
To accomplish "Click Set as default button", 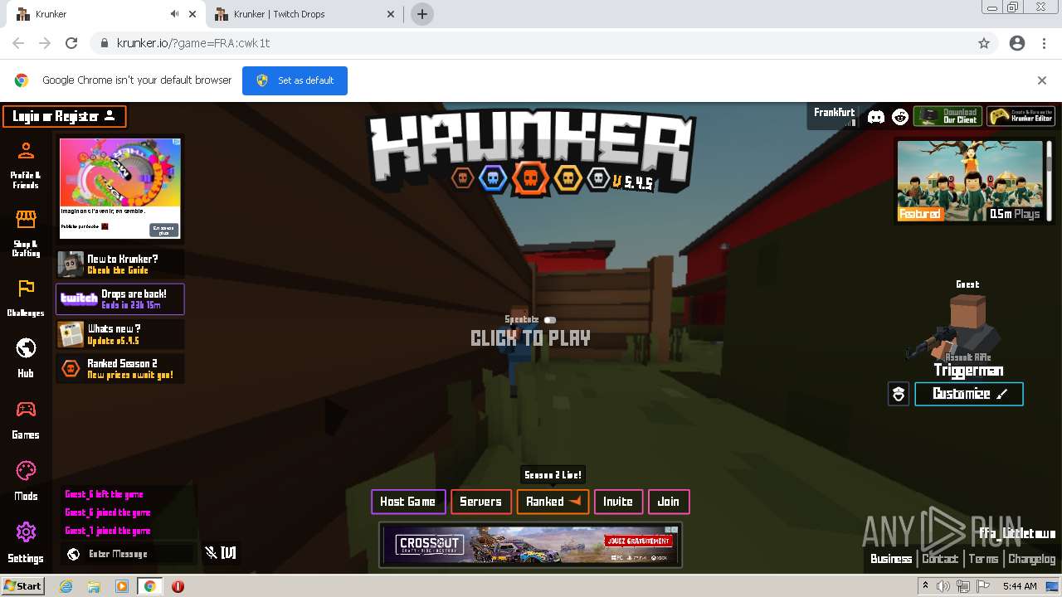I will click(295, 80).
